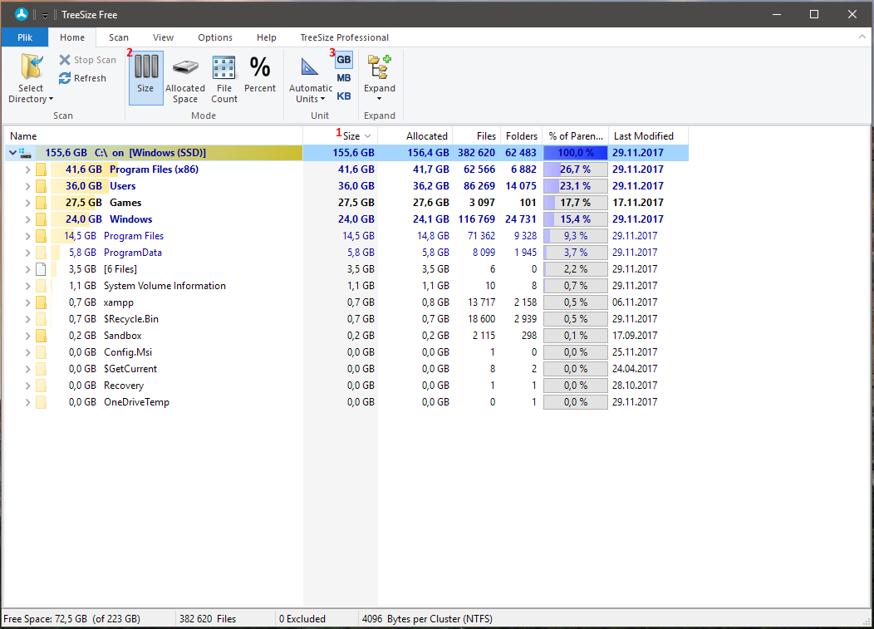The height and width of the screenshot is (629, 874).
Task: Switch to the View ribbon tab
Action: coord(164,37)
